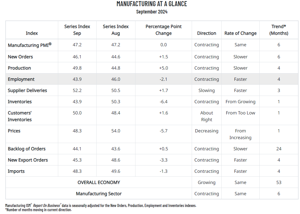Click the Supplier Deliveries row label
This screenshot has width=300, height=214.
[x=27, y=91]
